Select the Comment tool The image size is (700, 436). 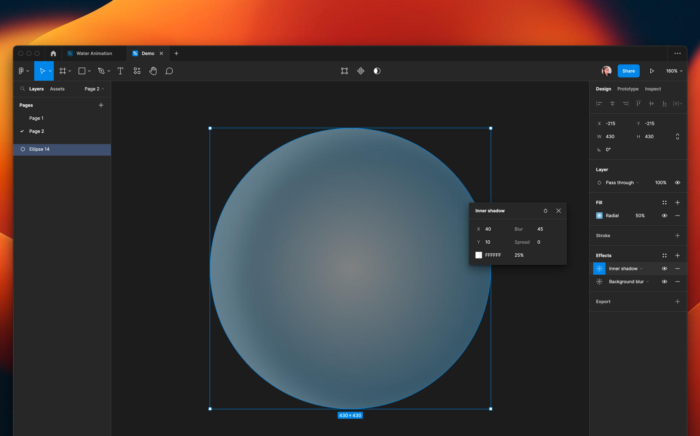tap(169, 71)
